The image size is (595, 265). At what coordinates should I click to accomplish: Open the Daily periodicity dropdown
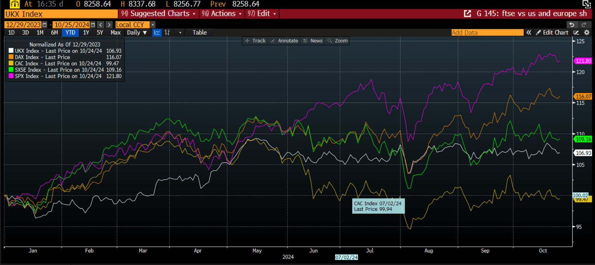137,33
